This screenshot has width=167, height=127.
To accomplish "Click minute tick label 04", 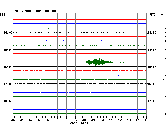I will pos(49,120).
